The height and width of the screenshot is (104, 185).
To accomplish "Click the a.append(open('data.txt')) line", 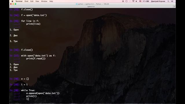I will 43,93.
